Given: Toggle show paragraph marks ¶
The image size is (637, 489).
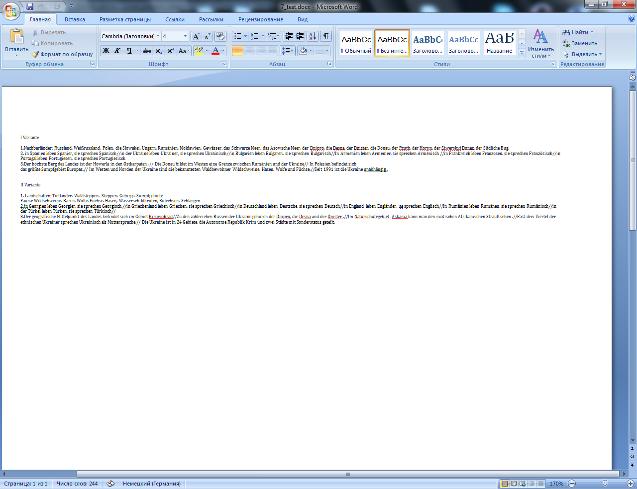Looking at the screenshot, I should (326, 36).
